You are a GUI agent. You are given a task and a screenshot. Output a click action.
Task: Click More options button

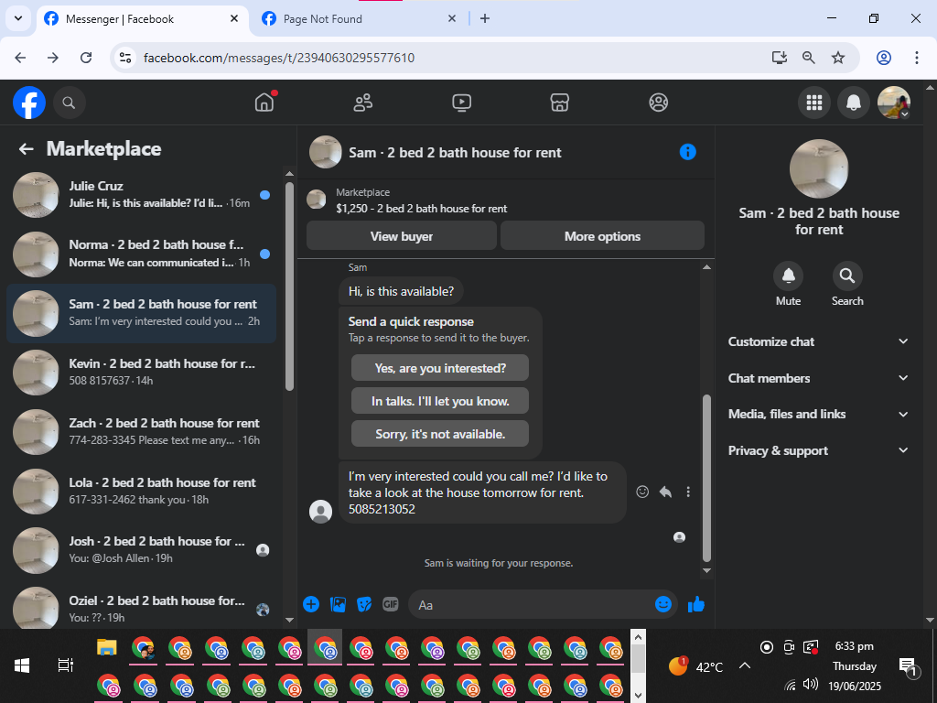tap(602, 235)
